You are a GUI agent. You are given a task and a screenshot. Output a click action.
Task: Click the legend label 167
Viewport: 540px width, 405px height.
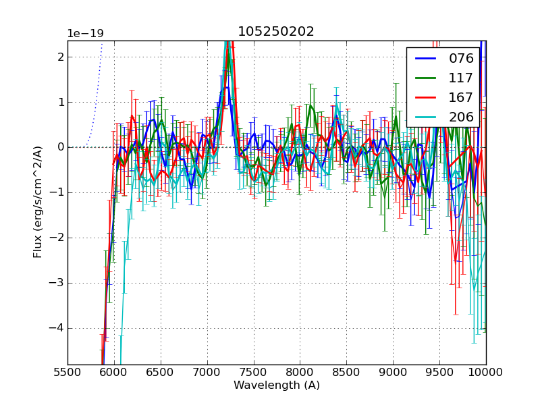(461, 97)
